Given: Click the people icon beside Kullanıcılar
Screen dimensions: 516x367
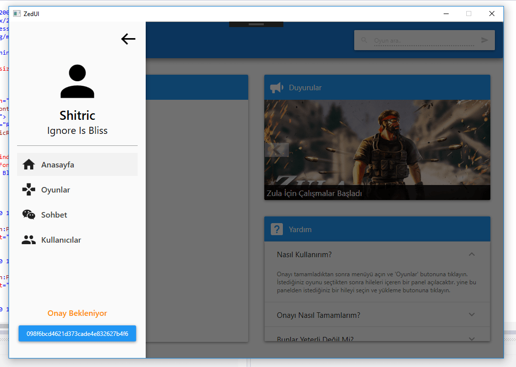Looking at the screenshot, I should [29, 240].
